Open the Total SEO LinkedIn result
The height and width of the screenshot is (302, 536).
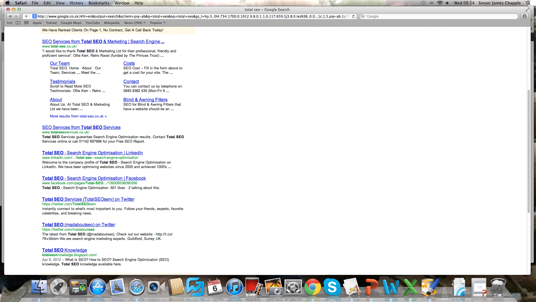click(92, 153)
